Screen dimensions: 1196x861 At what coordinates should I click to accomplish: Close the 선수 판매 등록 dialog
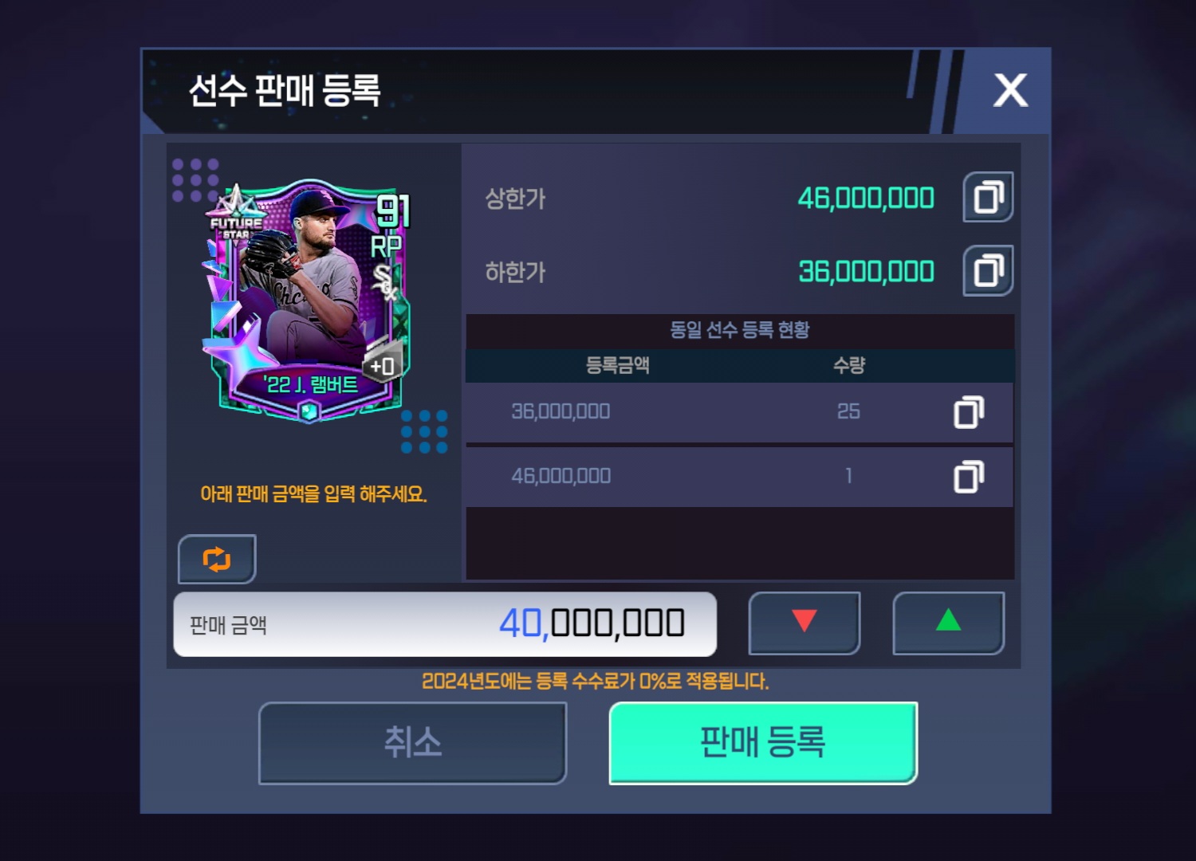[x=1010, y=90]
